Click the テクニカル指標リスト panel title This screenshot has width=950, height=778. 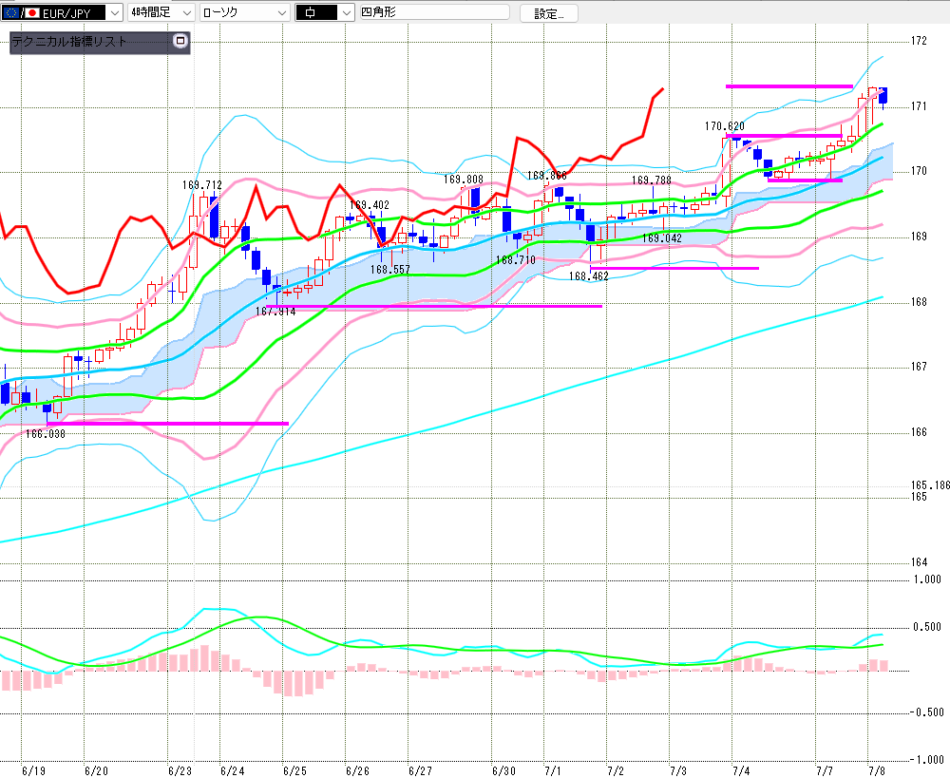point(69,41)
